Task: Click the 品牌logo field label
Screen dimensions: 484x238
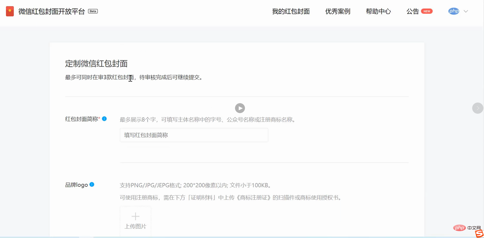Action: click(77, 185)
